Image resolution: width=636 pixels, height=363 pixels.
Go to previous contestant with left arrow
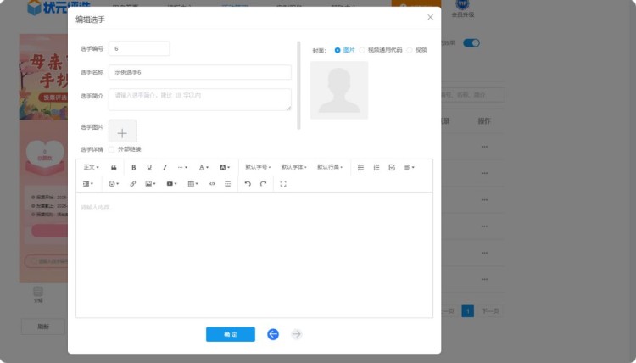pos(273,334)
